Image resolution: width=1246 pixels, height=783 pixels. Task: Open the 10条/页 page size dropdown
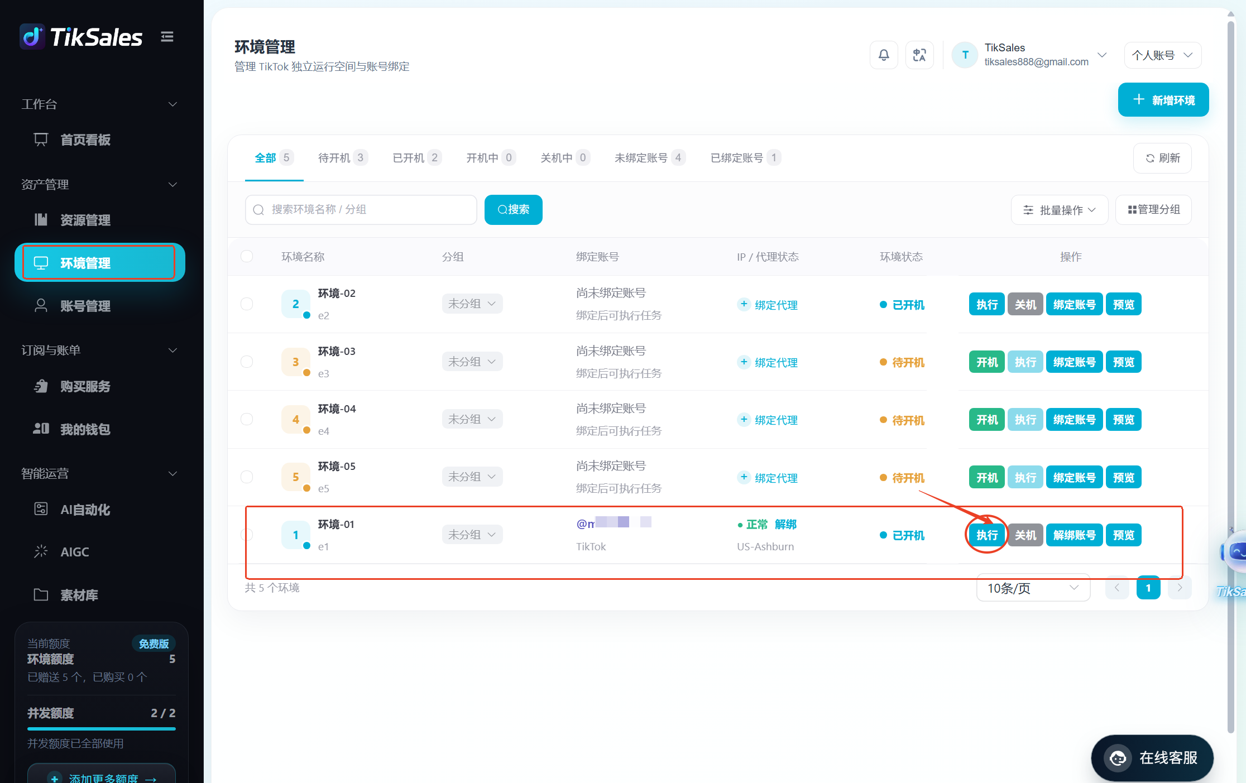coord(1033,588)
